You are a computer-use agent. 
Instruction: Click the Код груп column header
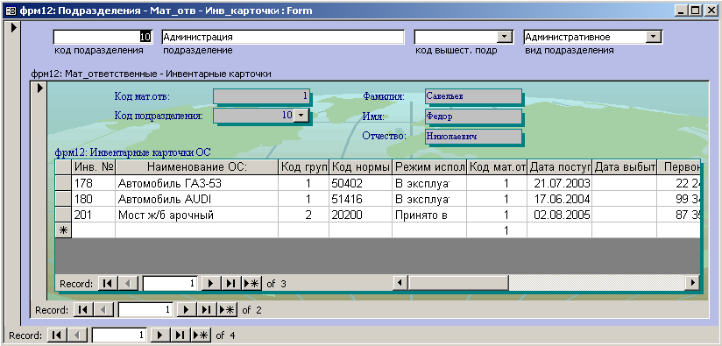(x=304, y=167)
